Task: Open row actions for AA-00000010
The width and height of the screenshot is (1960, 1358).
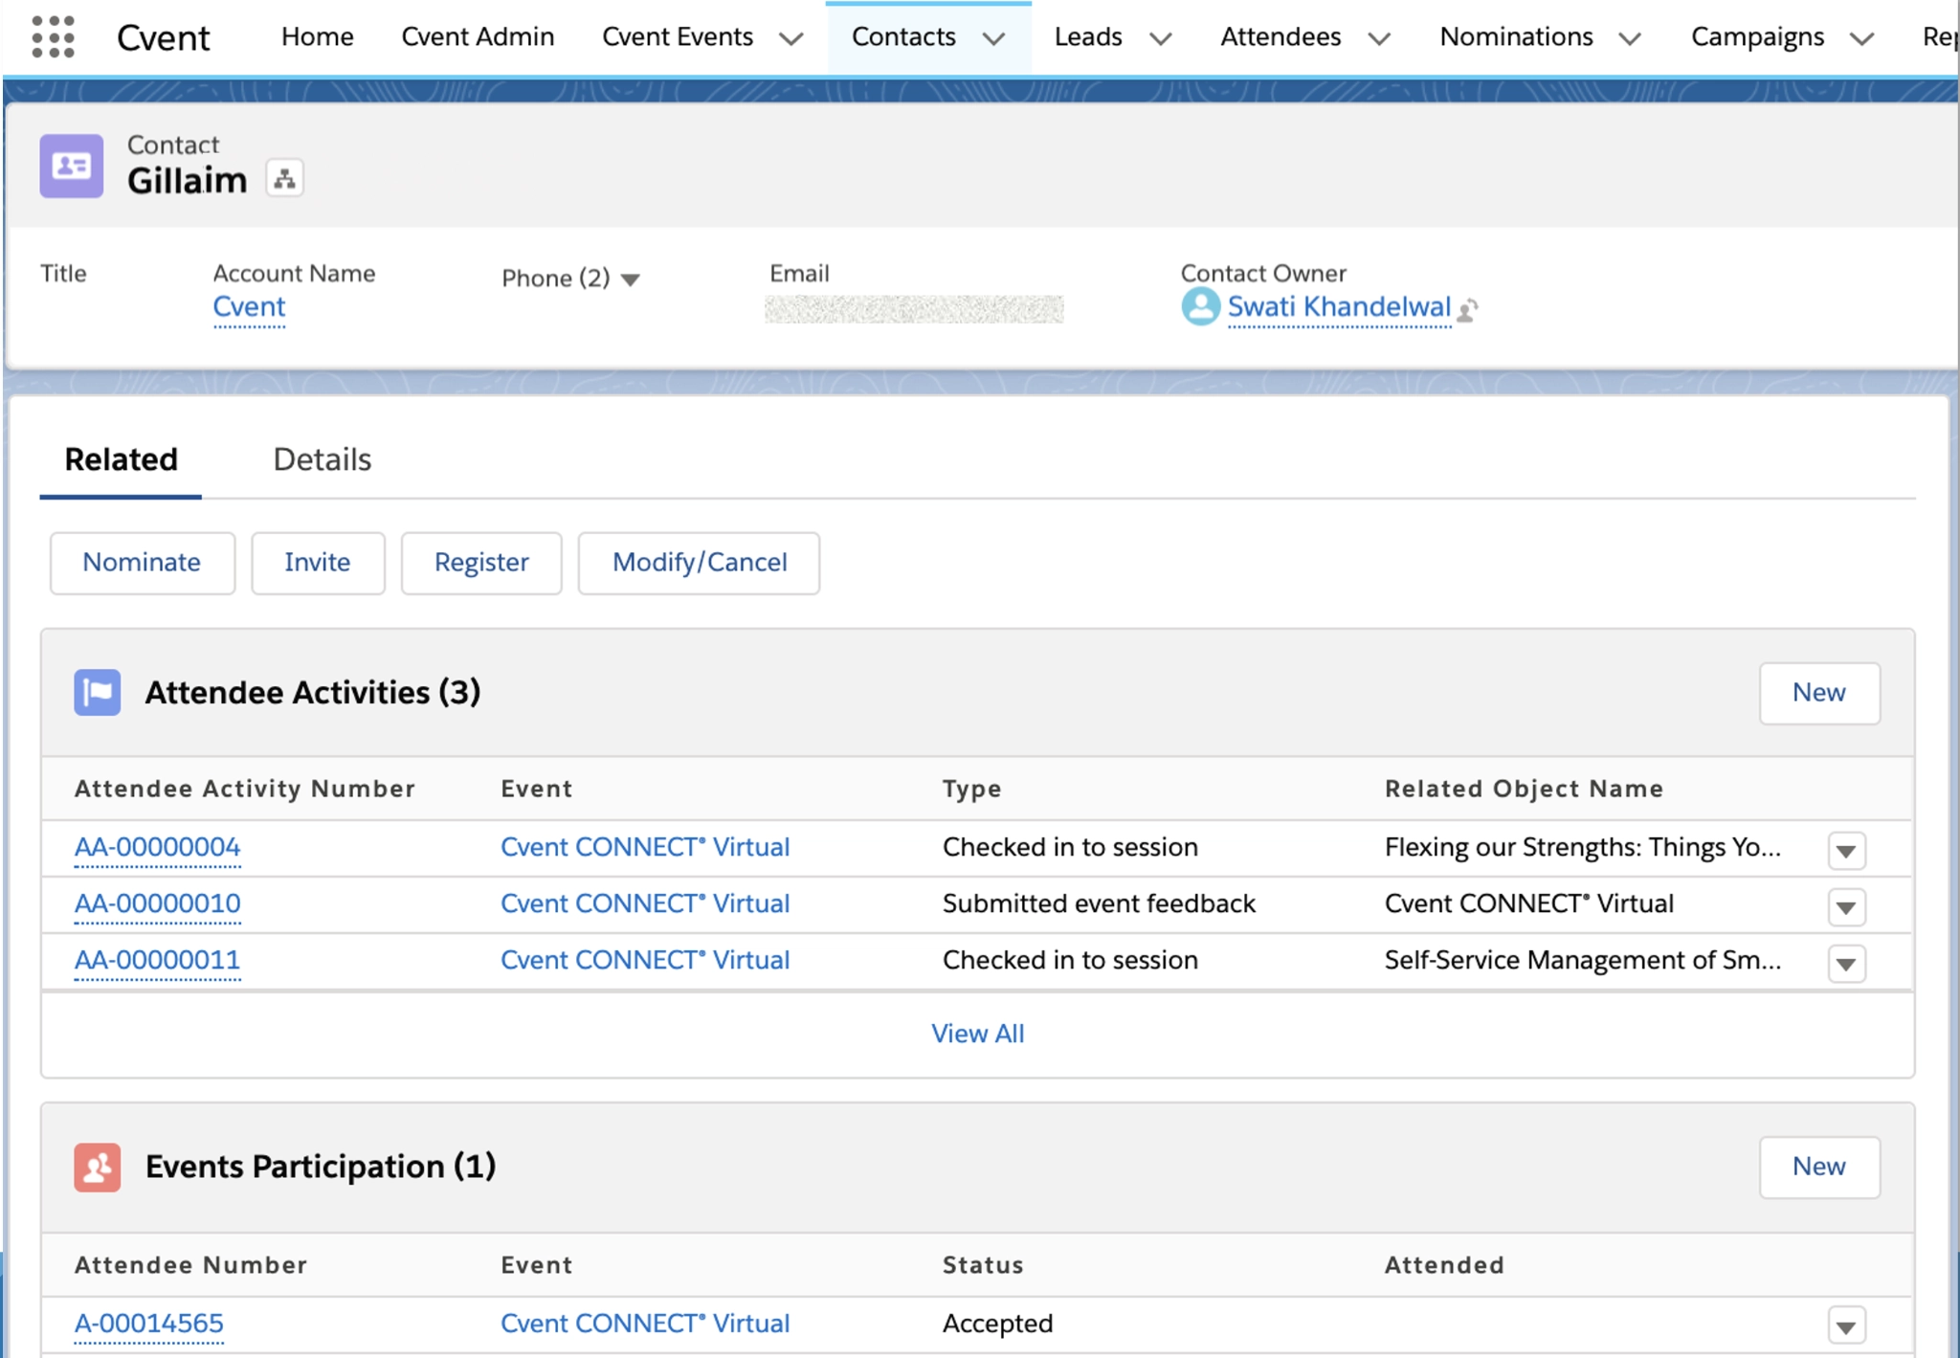Action: click(x=1846, y=906)
